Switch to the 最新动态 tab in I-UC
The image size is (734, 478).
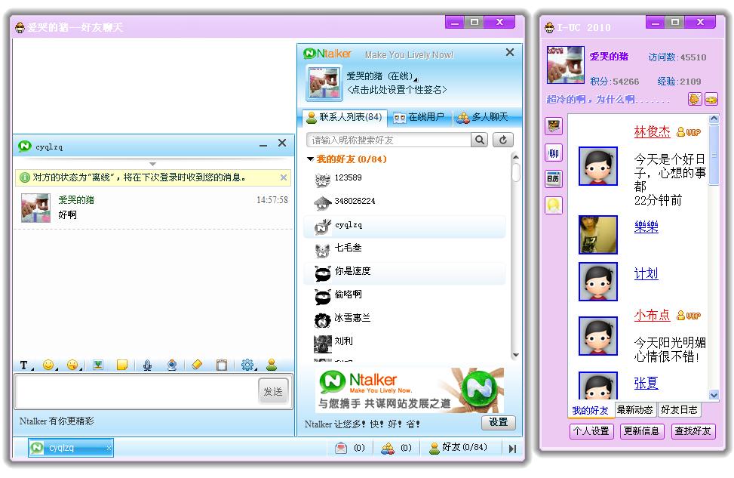coord(634,410)
